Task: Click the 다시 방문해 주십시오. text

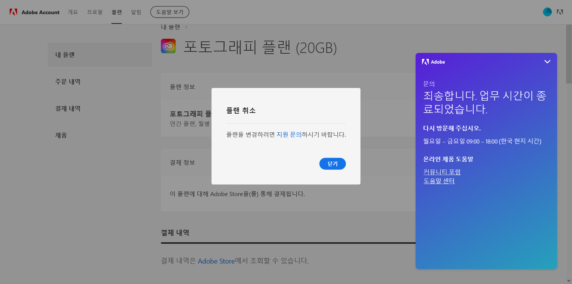Action: [452, 128]
